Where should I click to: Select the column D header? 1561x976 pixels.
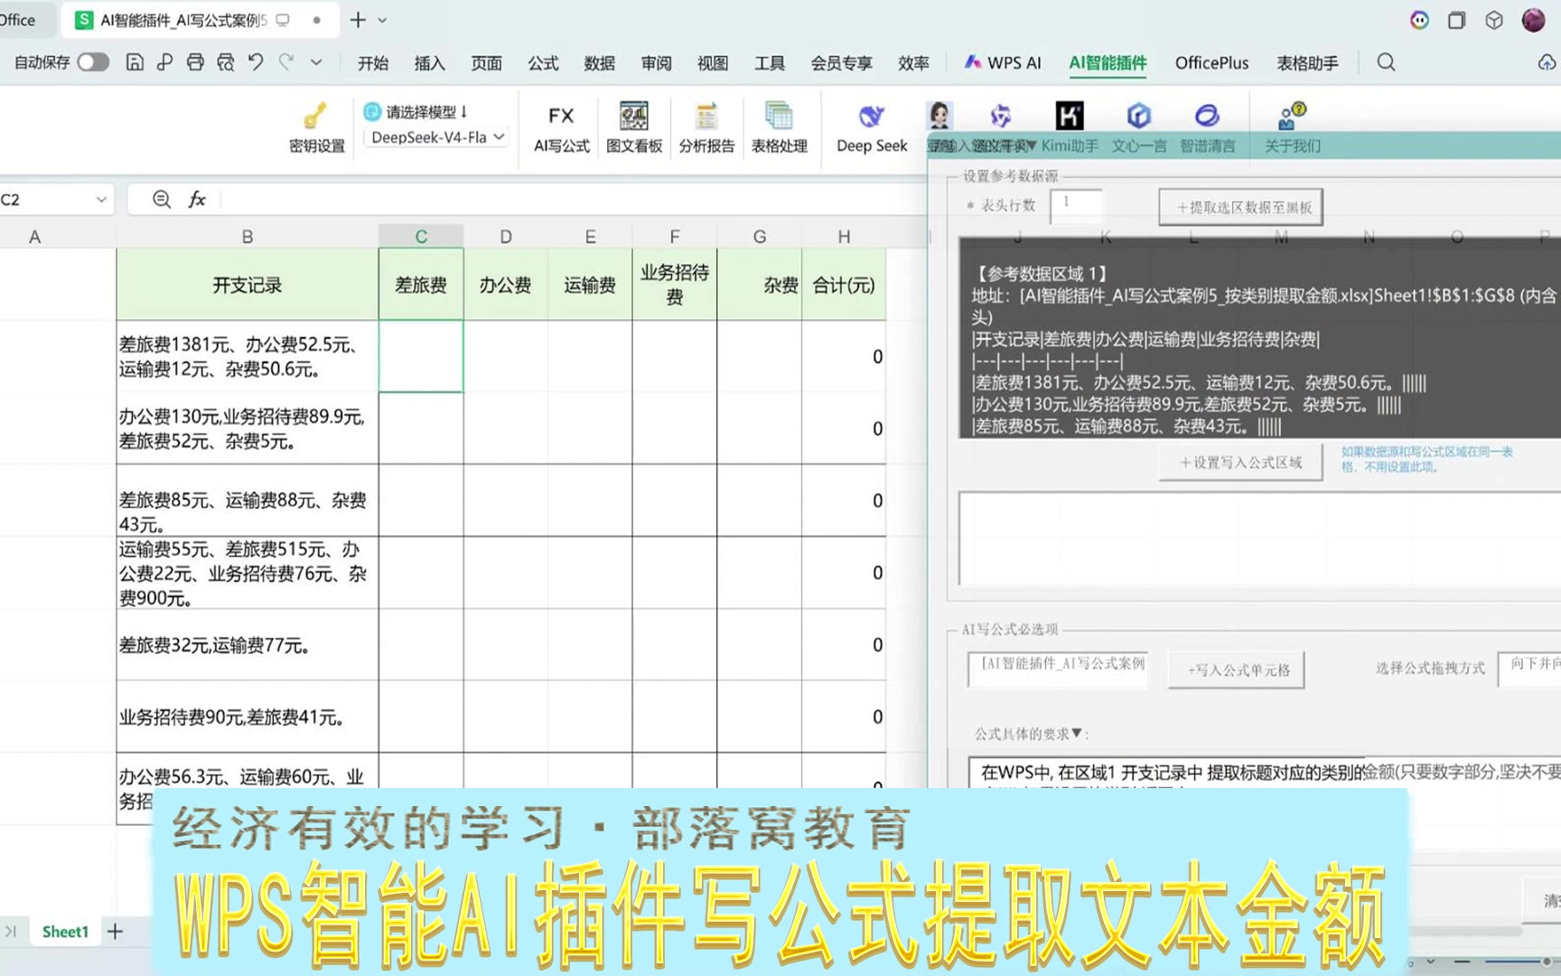tap(506, 237)
